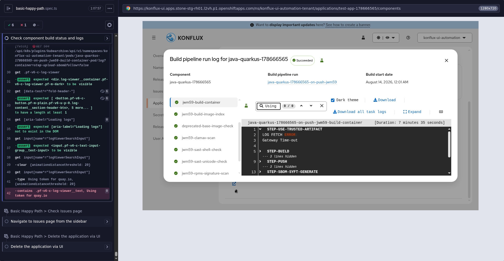Toggle hidden element eye icon on step 33
This screenshot has width=504, height=261.
[102, 98]
